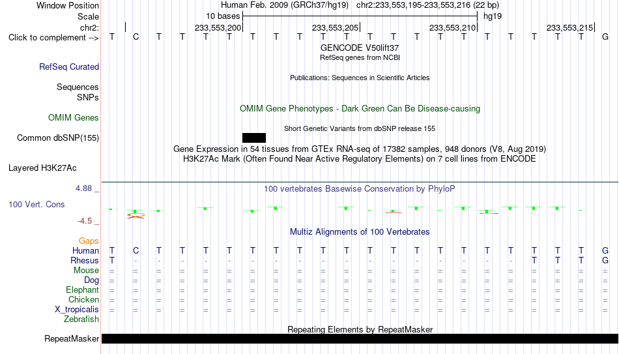Click the 100 Vert. Cons track label

point(36,204)
